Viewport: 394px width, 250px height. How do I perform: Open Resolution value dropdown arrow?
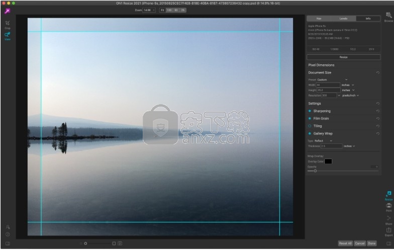pos(339,96)
